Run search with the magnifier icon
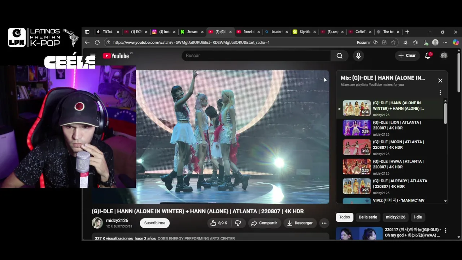Screen dimensions: 462x260 (339, 56)
